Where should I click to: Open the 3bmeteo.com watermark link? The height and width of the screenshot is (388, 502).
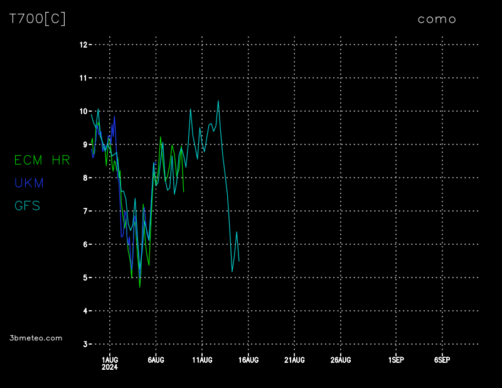36,338
